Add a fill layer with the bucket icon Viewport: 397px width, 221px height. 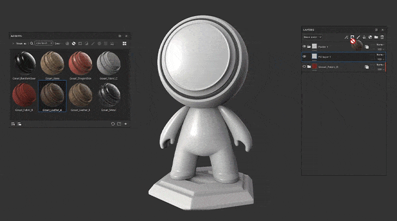pos(364,37)
